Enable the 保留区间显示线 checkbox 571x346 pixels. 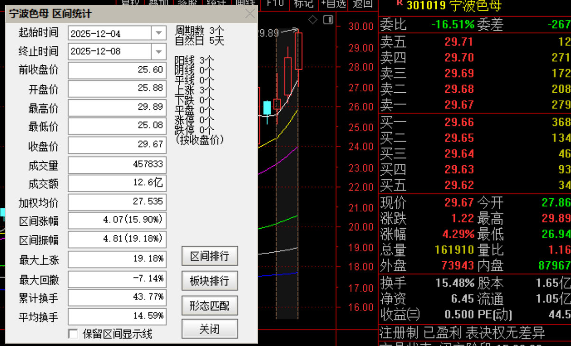click(73, 334)
